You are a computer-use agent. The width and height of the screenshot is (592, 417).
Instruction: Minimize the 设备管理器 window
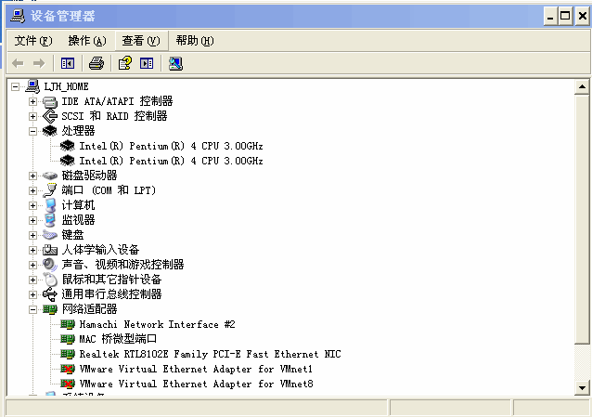pyautogui.click(x=551, y=17)
